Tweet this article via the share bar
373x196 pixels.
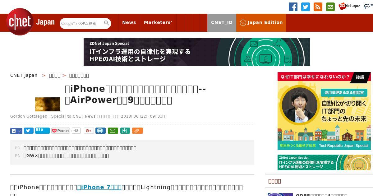pos(29,131)
